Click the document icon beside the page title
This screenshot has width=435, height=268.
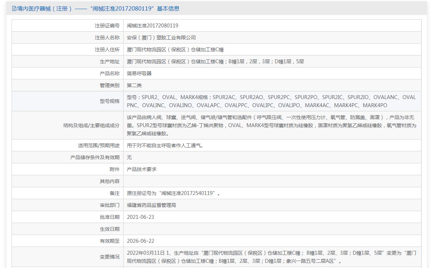(14, 8)
